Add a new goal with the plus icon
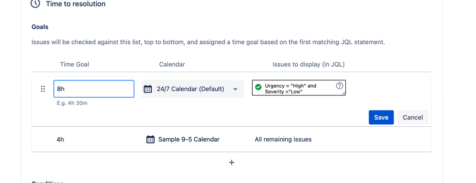 (x=232, y=163)
